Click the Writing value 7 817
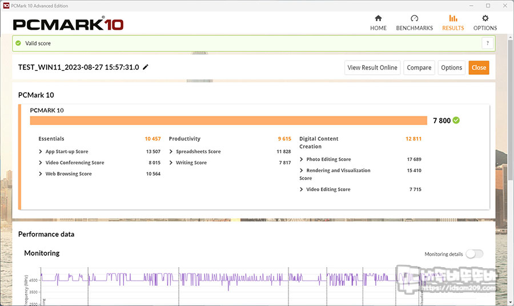Image resolution: width=514 pixels, height=306 pixels. pos(285,163)
